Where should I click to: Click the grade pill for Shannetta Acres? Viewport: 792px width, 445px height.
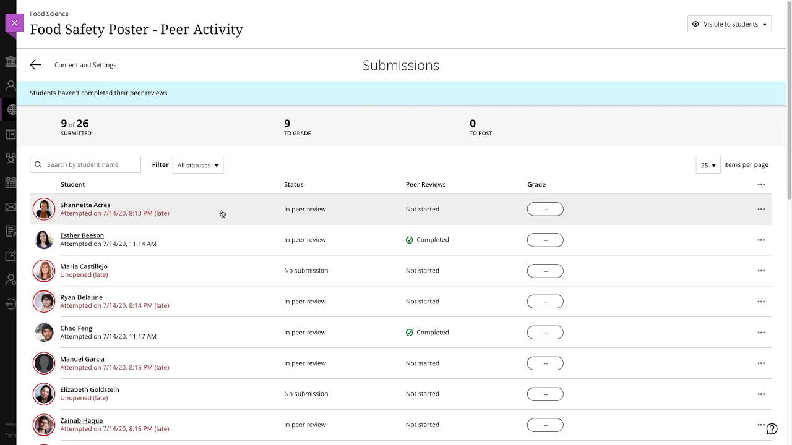pos(545,209)
